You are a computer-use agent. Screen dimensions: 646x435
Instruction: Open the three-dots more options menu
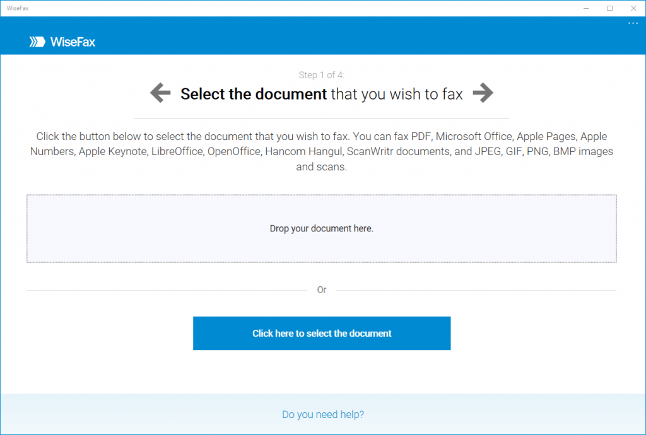point(633,23)
